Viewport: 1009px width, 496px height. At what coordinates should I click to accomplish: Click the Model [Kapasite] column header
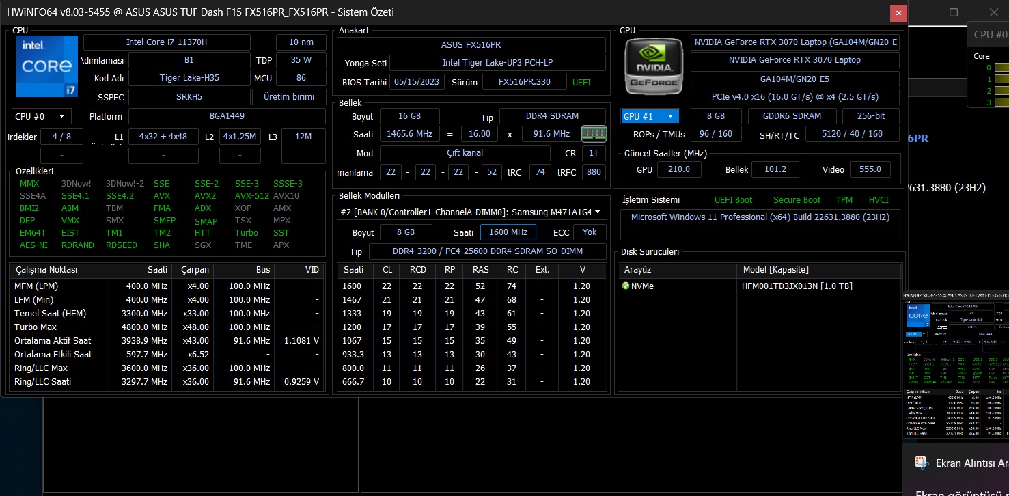click(x=819, y=270)
